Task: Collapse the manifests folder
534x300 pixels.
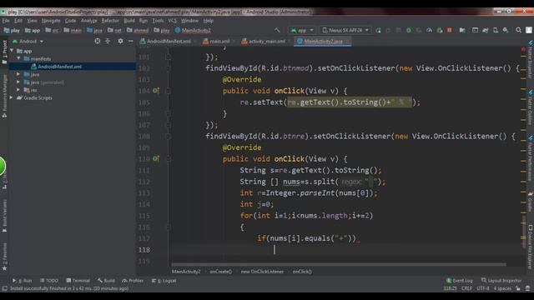Action: 18,58
